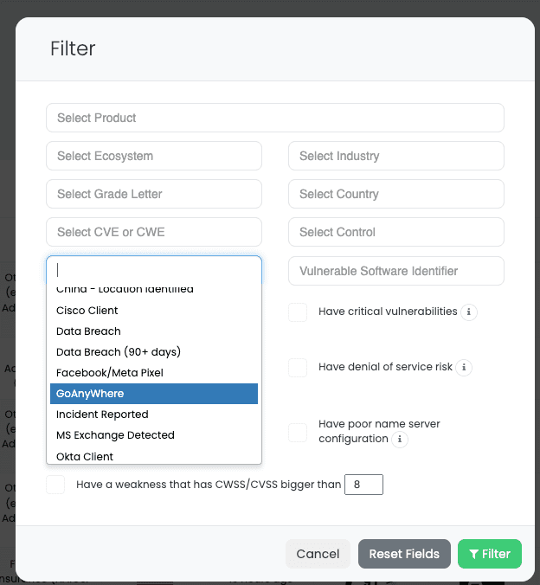Click info icon next to denial of service risk
Viewport: 540px width, 585px height.
tap(464, 368)
